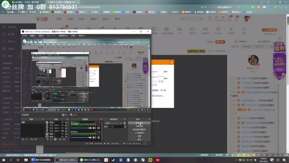Mute the 桌面音频 channel speaker icon
Image resolution: width=289 pixels, height=163 pixels.
coord(94,137)
